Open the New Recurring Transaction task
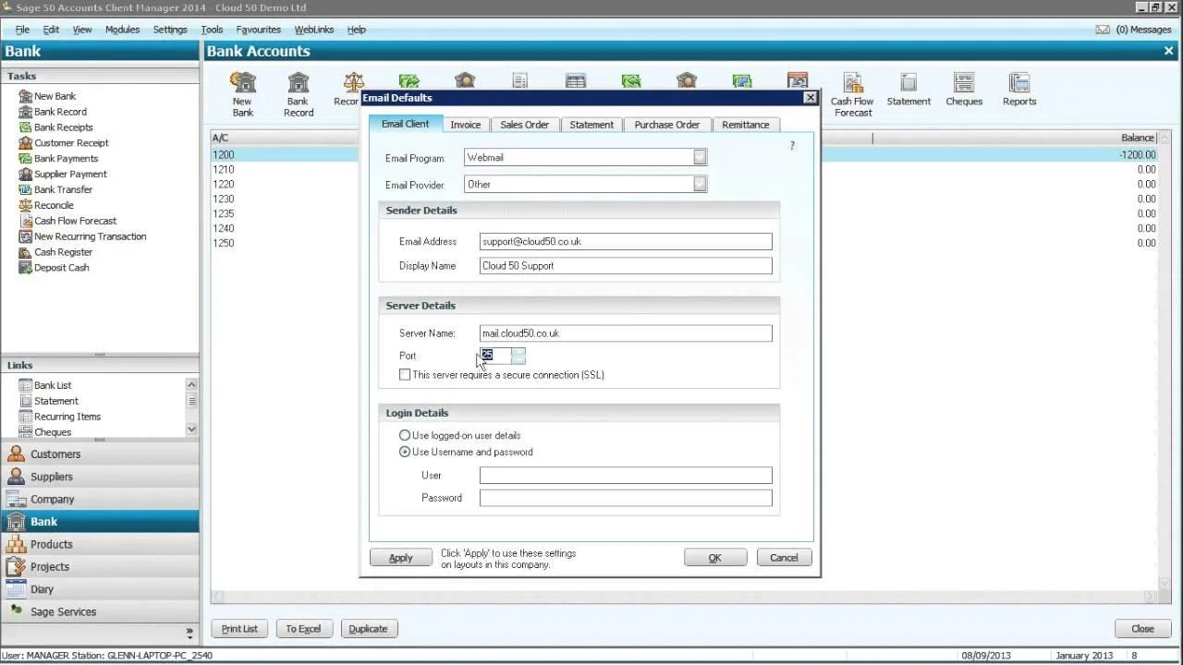The height and width of the screenshot is (665, 1183). point(90,236)
